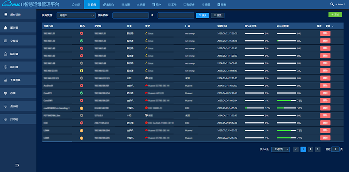Open the 报表 tab
Image resolution: width=349 pixels, height=172 pixels.
[222, 4]
